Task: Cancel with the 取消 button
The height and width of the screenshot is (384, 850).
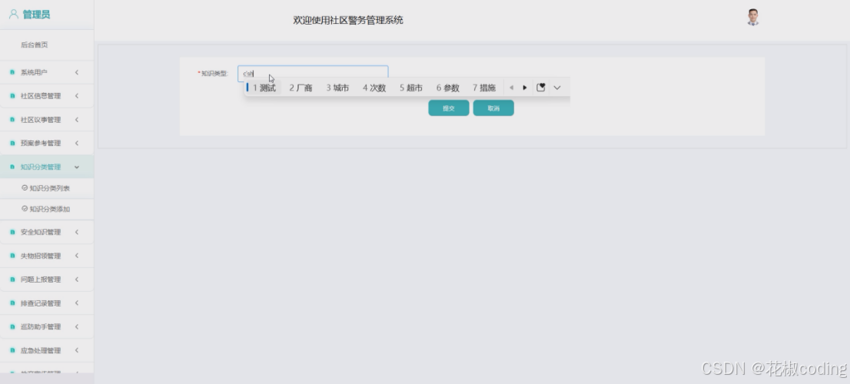Action: pos(493,108)
